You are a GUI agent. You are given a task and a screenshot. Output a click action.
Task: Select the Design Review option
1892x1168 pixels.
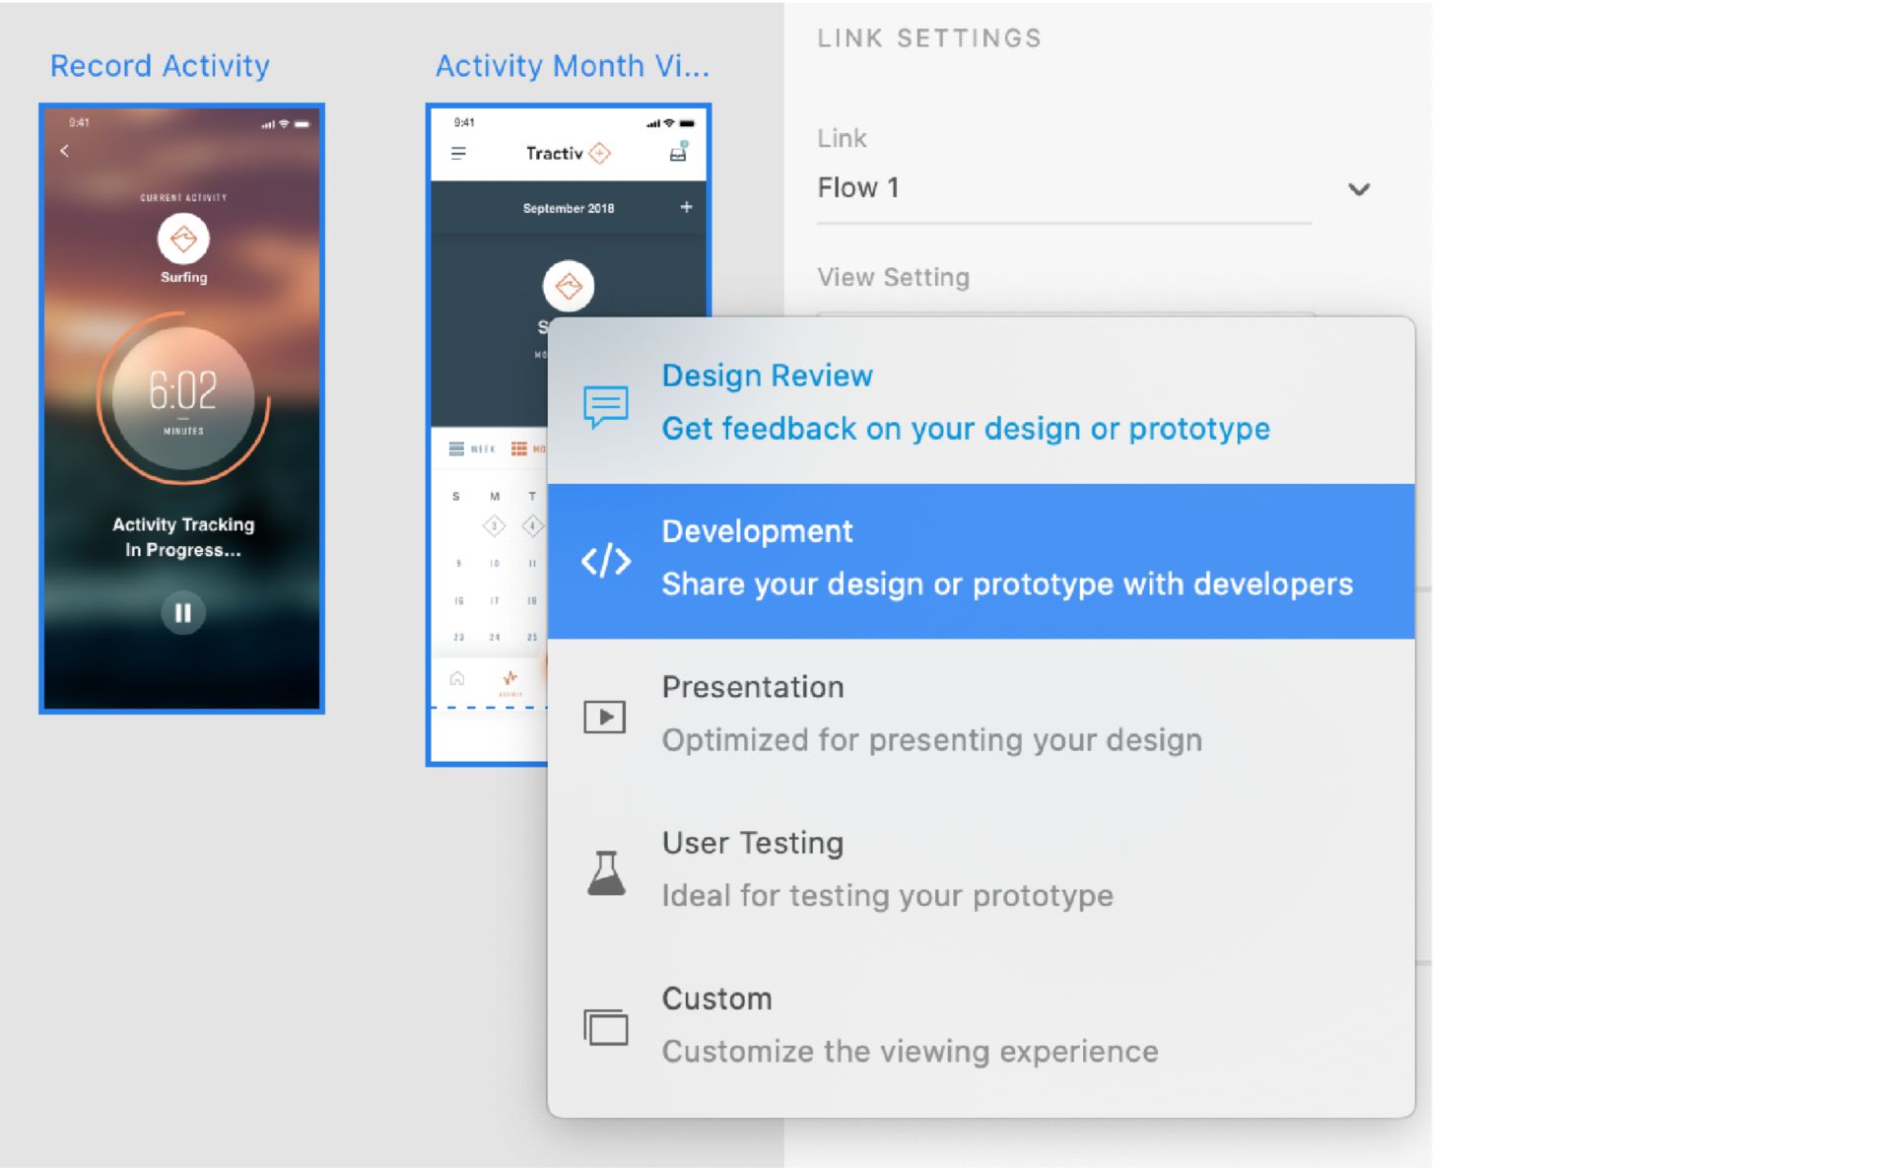tap(964, 401)
